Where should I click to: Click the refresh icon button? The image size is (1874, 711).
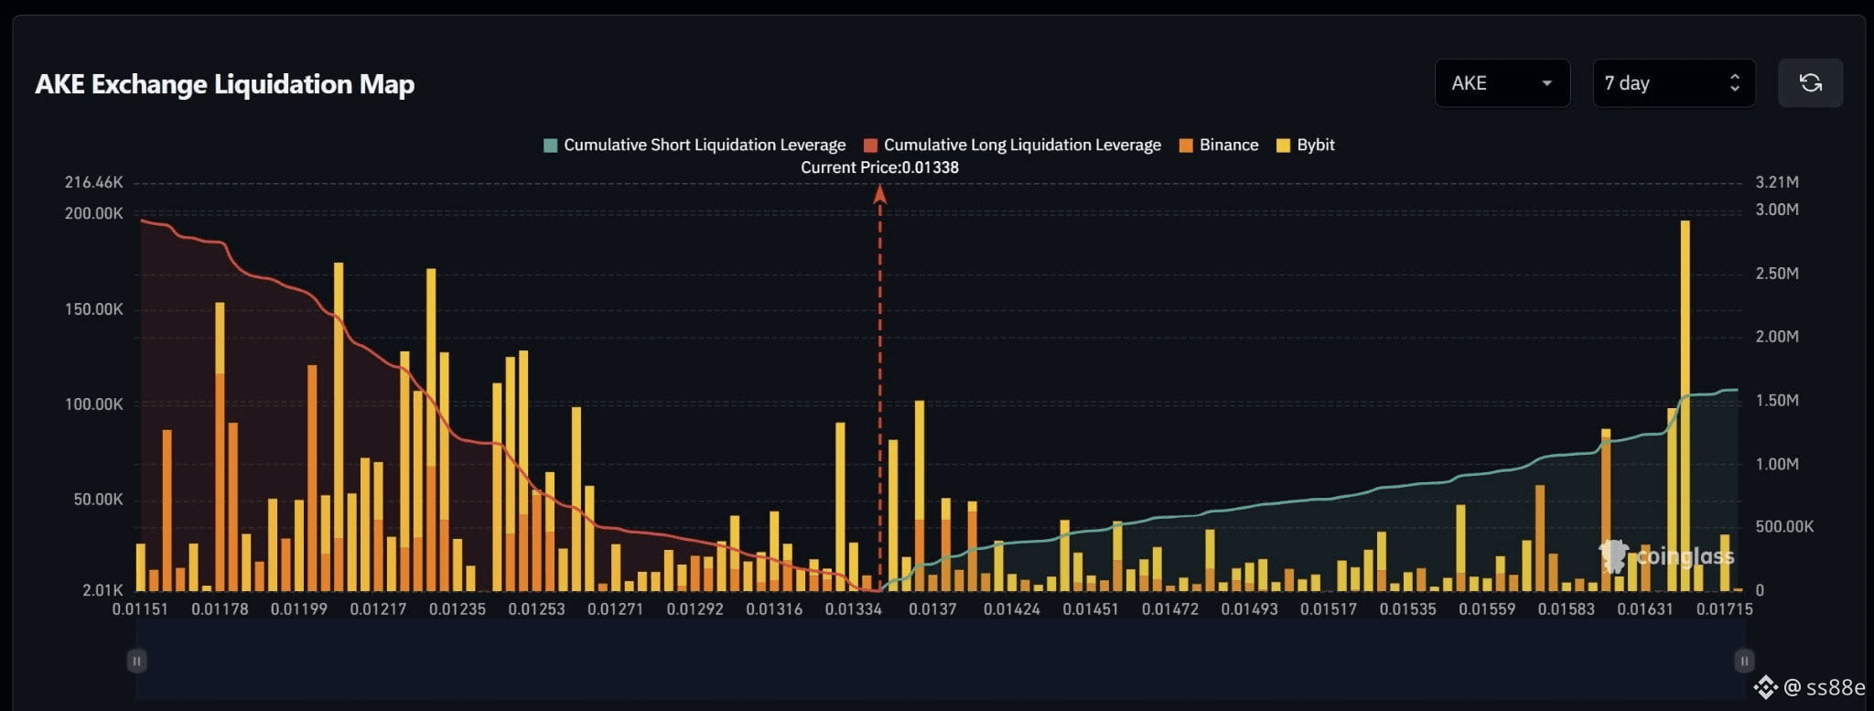pos(1810,83)
